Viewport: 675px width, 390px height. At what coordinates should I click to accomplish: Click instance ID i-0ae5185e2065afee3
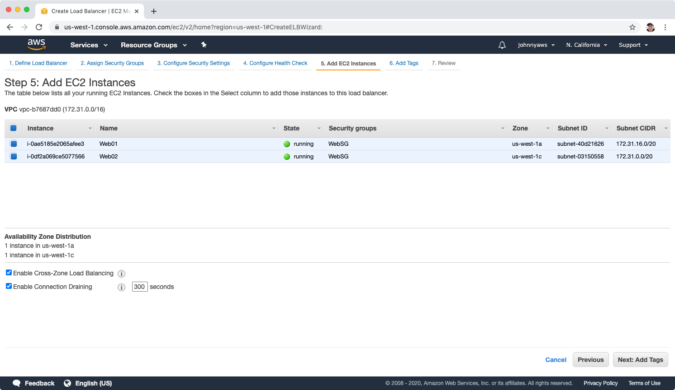click(x=56, y=144)
